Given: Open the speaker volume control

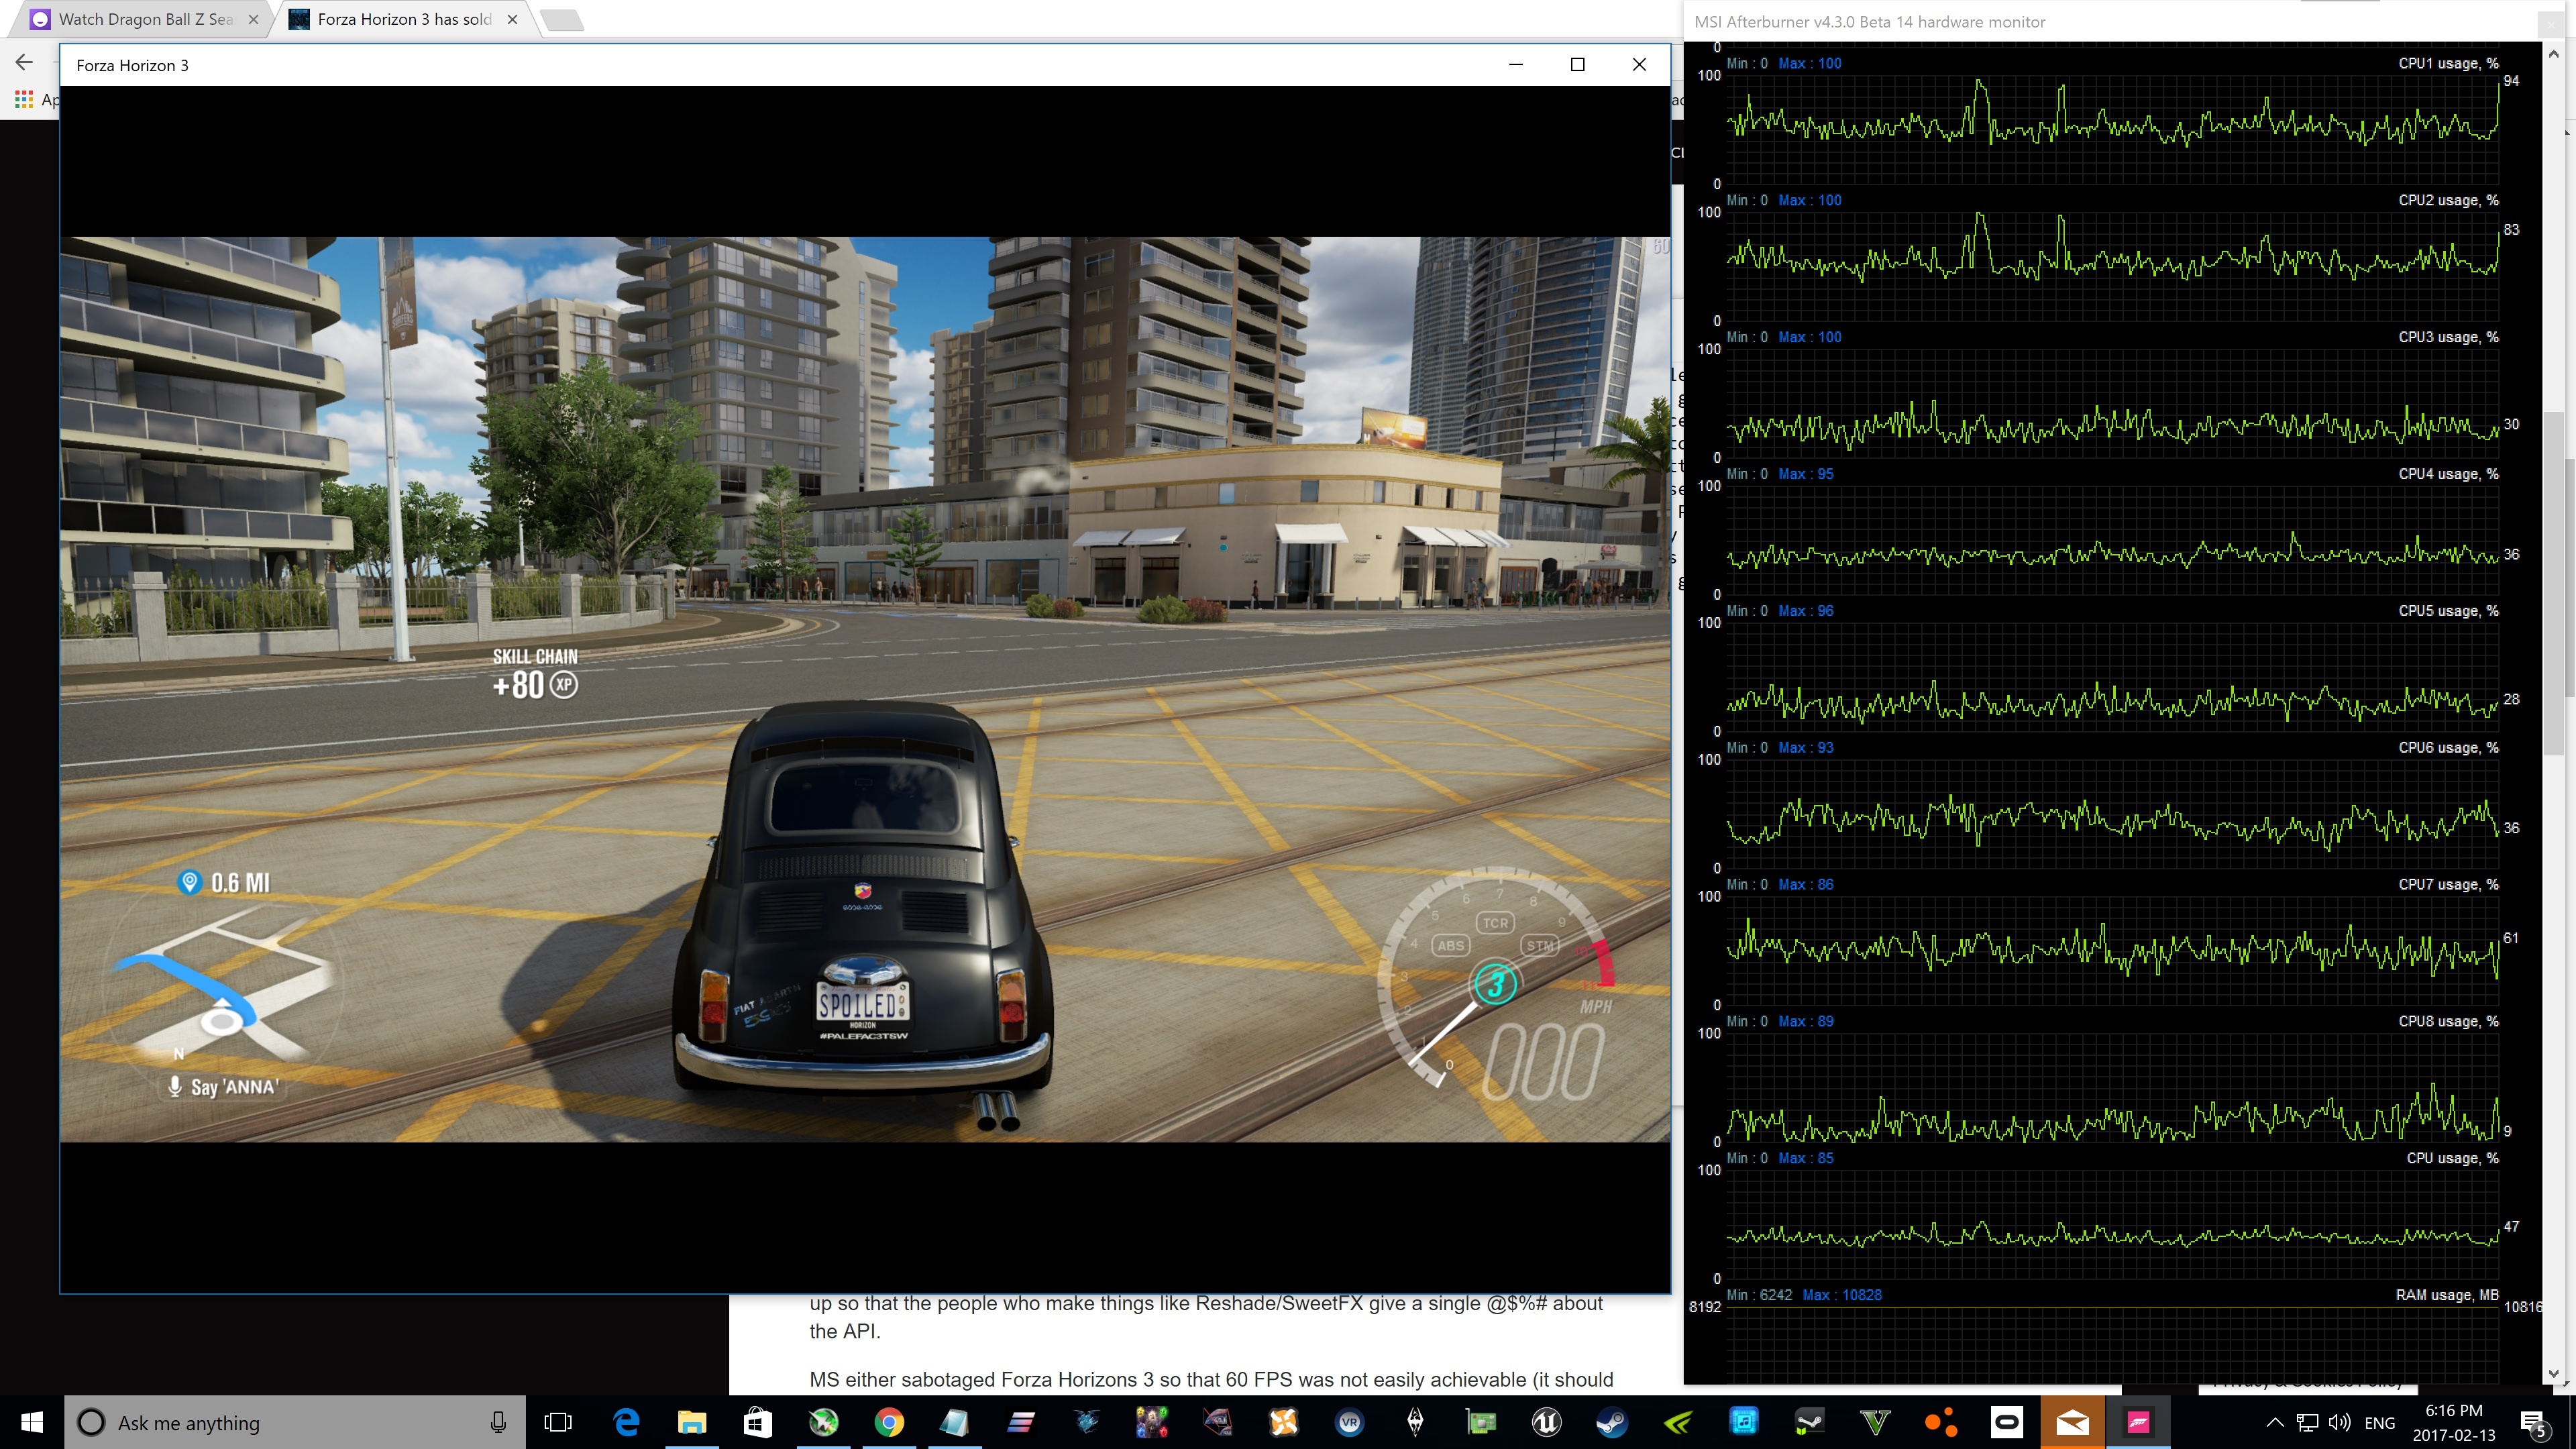Looking at the screenshot, I should point(2339,1422).
